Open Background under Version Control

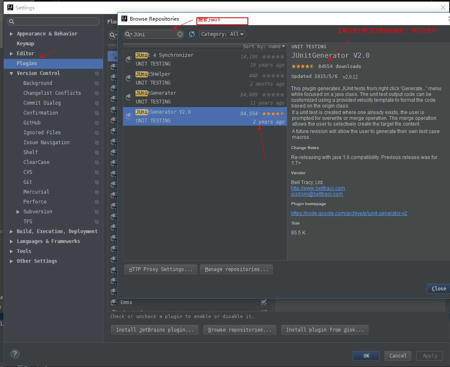(x=37, y=83)
